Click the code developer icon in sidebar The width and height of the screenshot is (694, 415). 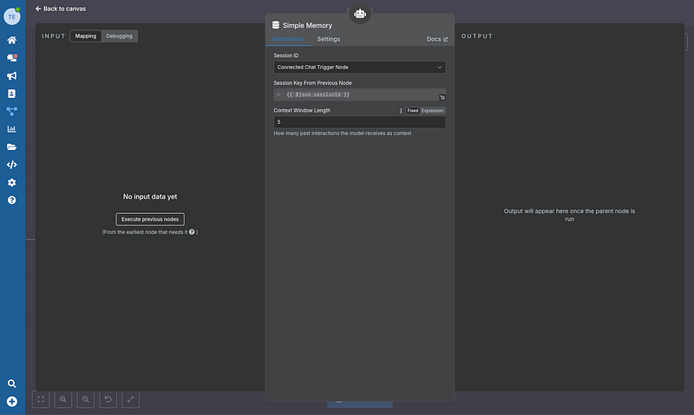pyautogui.click(x=12, y=165)
